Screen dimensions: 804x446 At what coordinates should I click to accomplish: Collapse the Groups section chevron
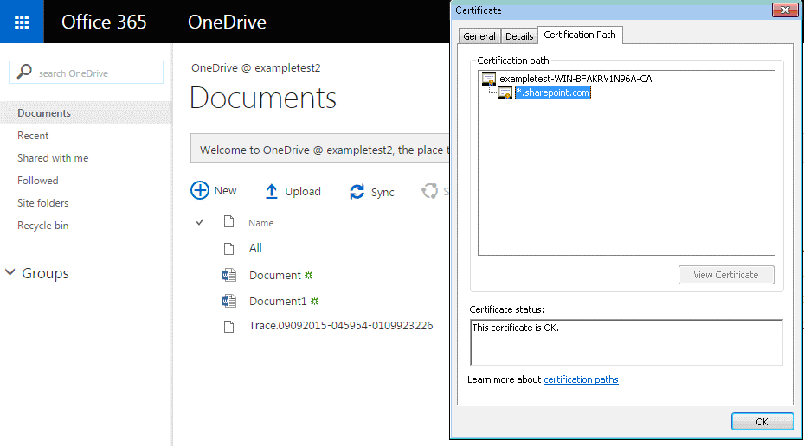pyautogui.click(x=10, y=272)
